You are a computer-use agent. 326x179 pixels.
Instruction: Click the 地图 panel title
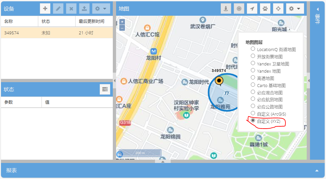(124, 9)
